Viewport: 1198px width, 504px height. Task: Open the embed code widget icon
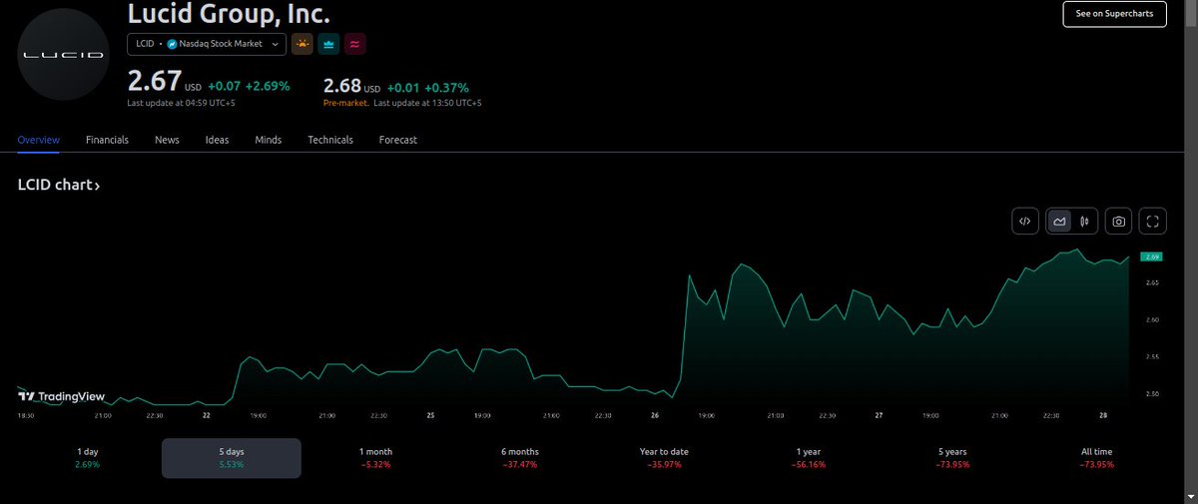(x=1025, y=222)
